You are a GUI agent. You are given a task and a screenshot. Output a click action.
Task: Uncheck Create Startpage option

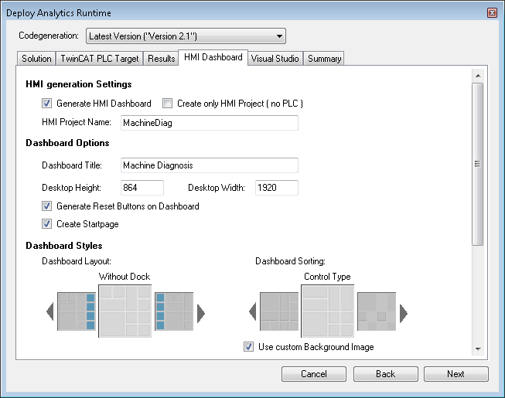click(46, 224)
